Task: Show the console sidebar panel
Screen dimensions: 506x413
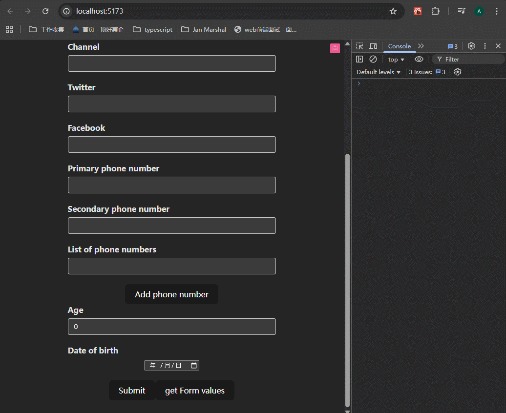Action: (359, 59)
